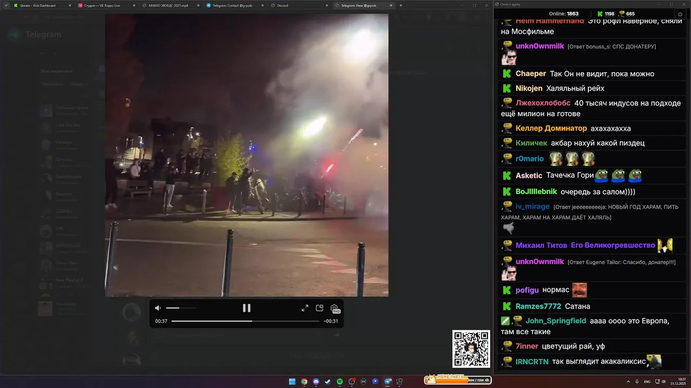Click the MEME PARTY progress widget
The image size is (691, 388).
458,379
